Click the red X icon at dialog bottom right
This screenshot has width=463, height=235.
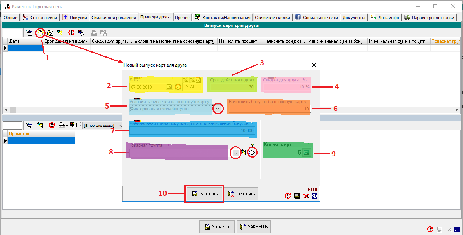point(306,196)
